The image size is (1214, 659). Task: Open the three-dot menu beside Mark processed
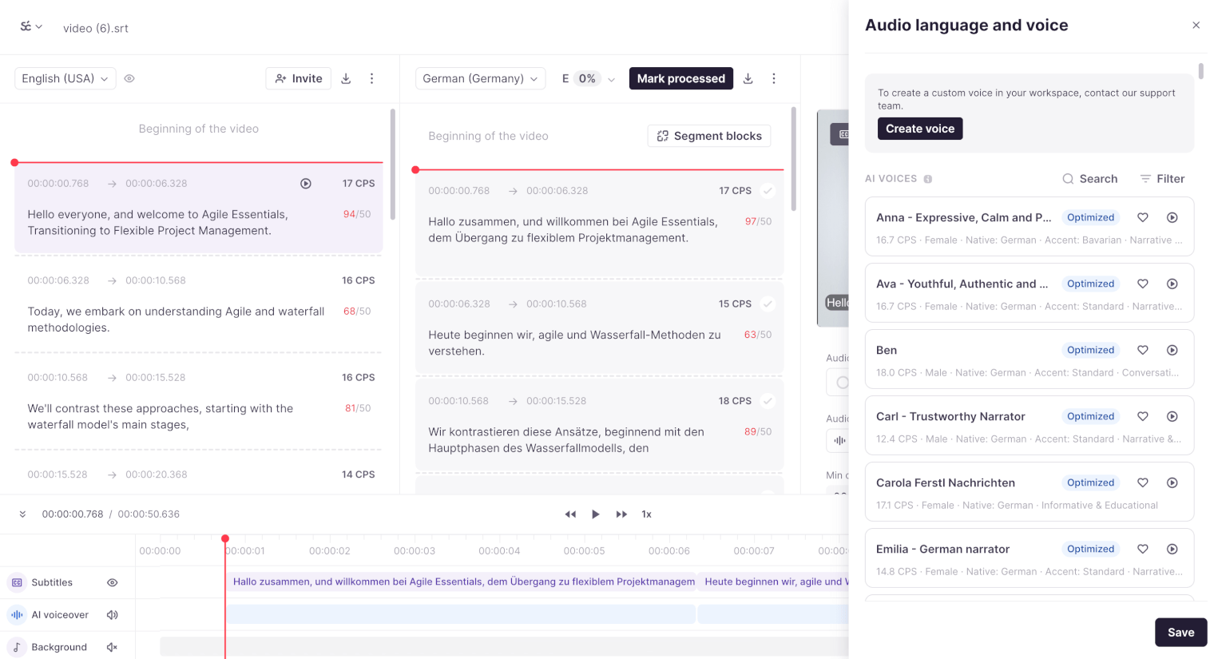pyautogui.click(x=773, y=78)
